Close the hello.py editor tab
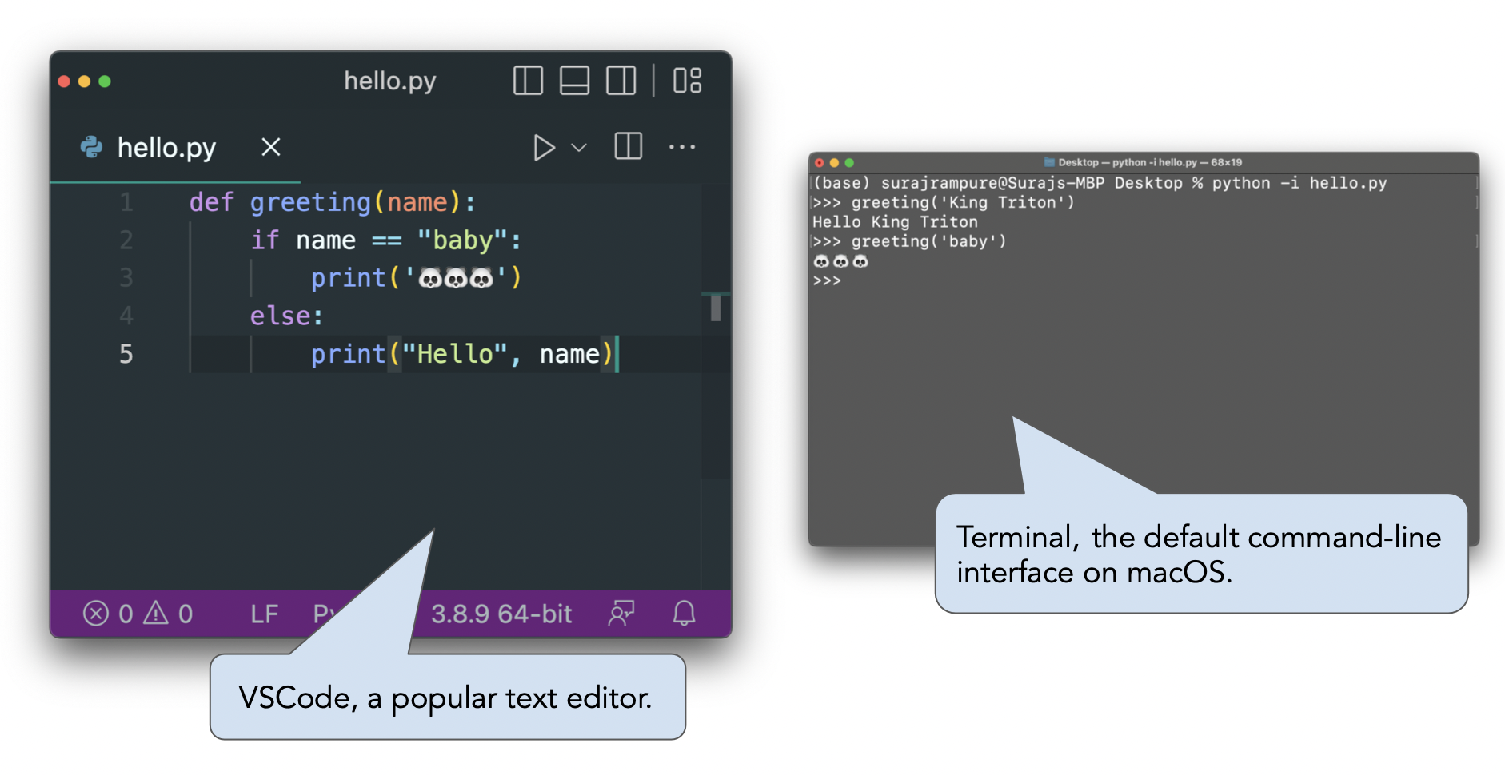Viewport: 1505px width, 775px height. point(271,147)
